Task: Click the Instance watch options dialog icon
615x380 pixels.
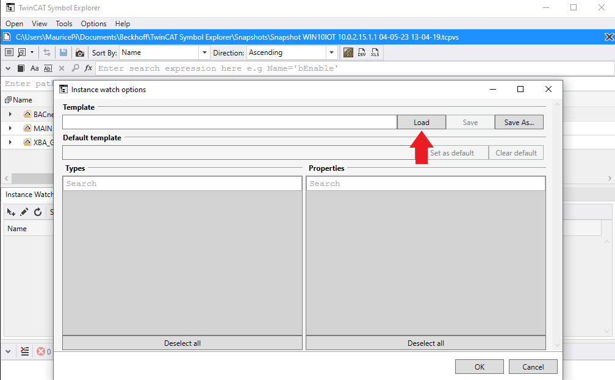Action: pos(63,90)
